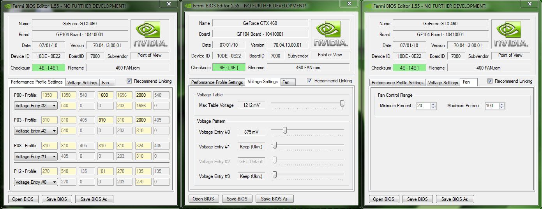Select Performance Profile Settings tab in Voltage window
The height and width of the screenshot is (209, 542).
coord(217,82)
